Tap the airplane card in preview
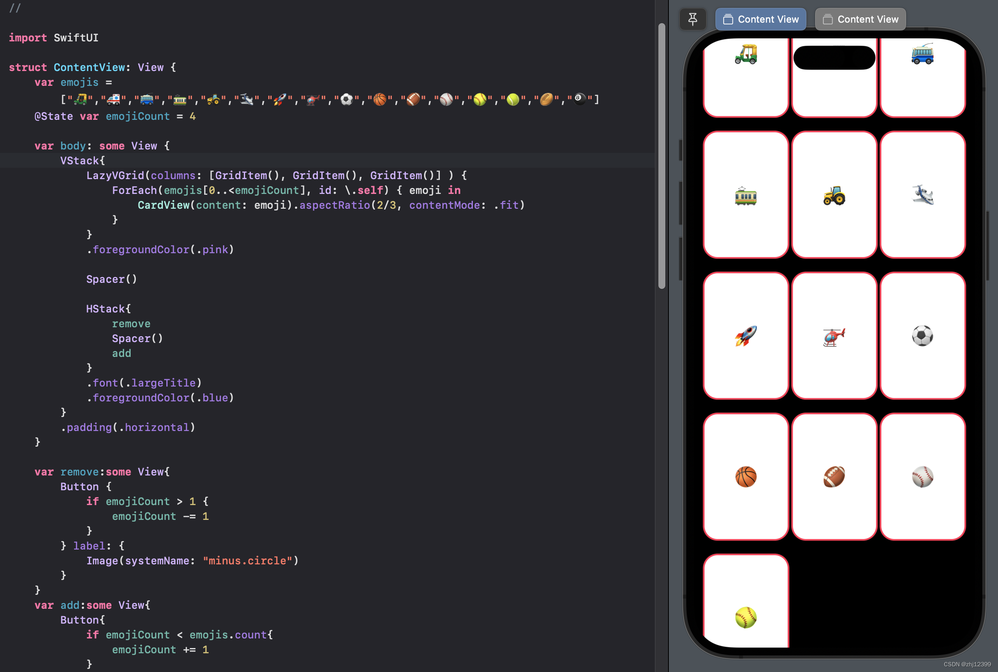The image size is (998, 672). click(923, 195)
